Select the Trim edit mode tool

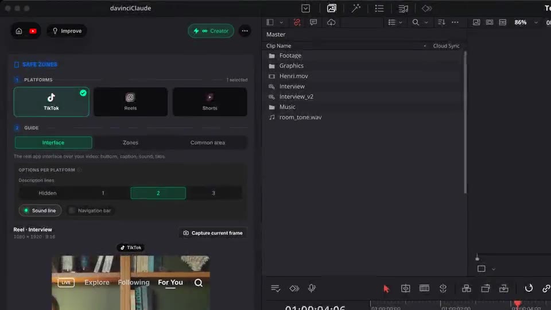pyautogui.click(x=406, y=289)
